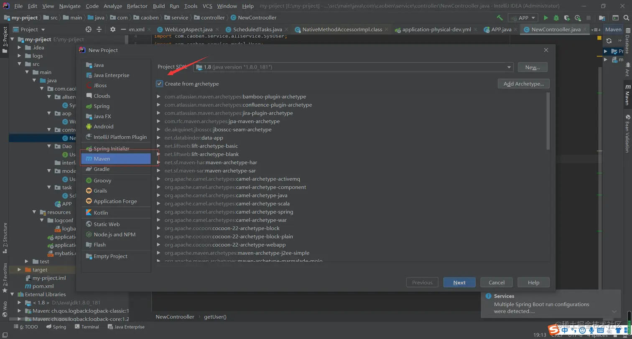
Task: Choose IntelliJ Platform Plugin type
Action: coord(116,137)
